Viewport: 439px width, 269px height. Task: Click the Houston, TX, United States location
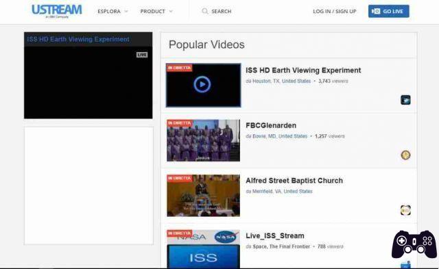click(x=282, y=81)
